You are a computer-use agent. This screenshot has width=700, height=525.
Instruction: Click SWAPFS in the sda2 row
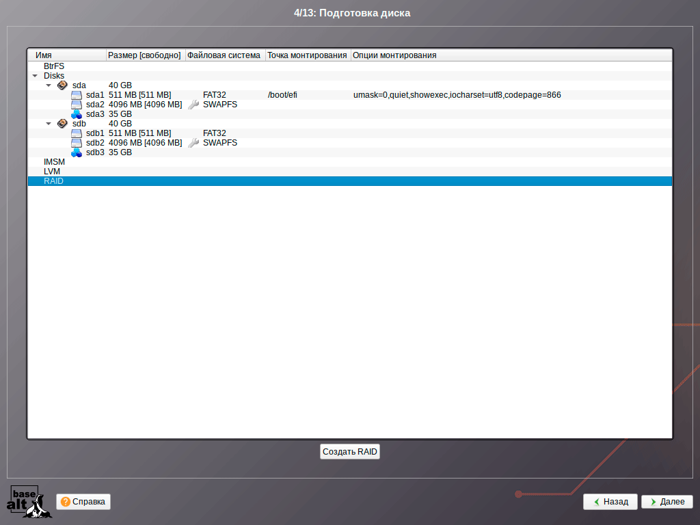coord(220,105)
